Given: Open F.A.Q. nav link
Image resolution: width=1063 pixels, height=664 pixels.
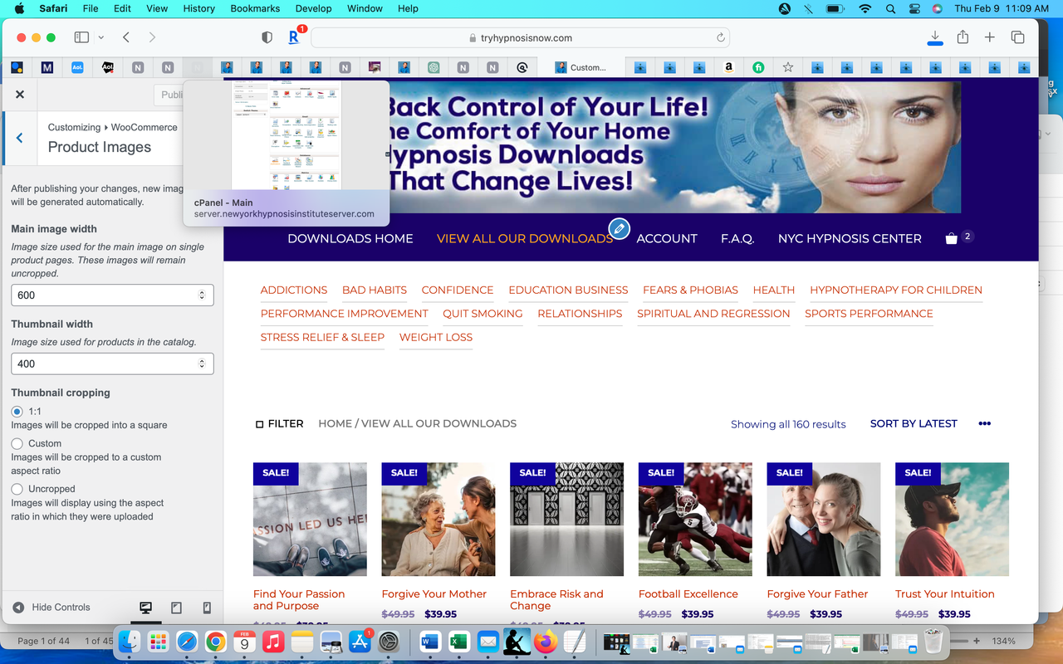Looking at the screenshot, I should 737,238.
